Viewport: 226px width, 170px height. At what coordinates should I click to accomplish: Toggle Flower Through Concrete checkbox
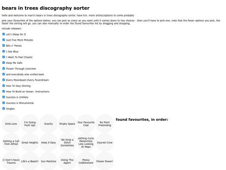[x=4, y=68]
